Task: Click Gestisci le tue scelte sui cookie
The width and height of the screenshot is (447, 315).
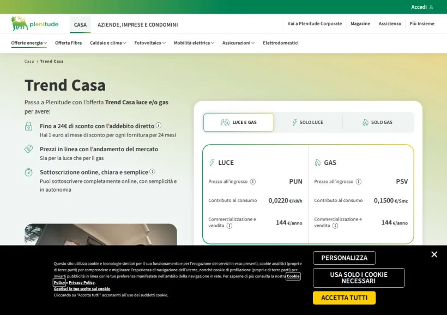Action: 82,289
